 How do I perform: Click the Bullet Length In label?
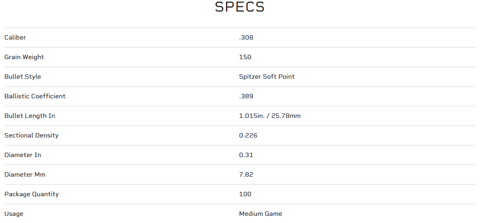(x=30, y=116)
